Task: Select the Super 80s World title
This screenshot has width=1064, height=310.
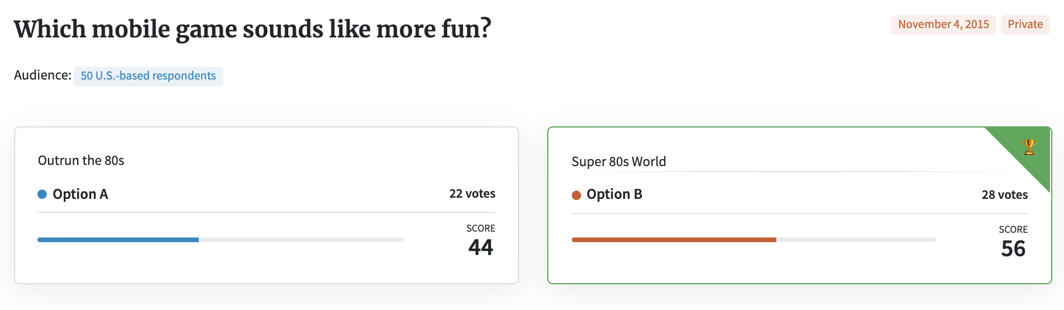Action: [619, 161]
